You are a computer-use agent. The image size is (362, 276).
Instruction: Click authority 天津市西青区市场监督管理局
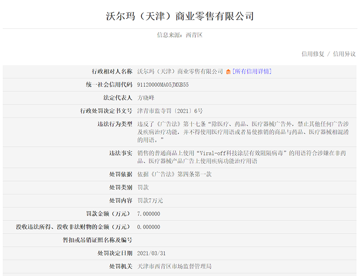point(174,267)
